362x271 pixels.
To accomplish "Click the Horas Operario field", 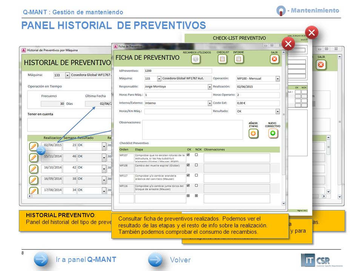I will click(x=258, y=95).
